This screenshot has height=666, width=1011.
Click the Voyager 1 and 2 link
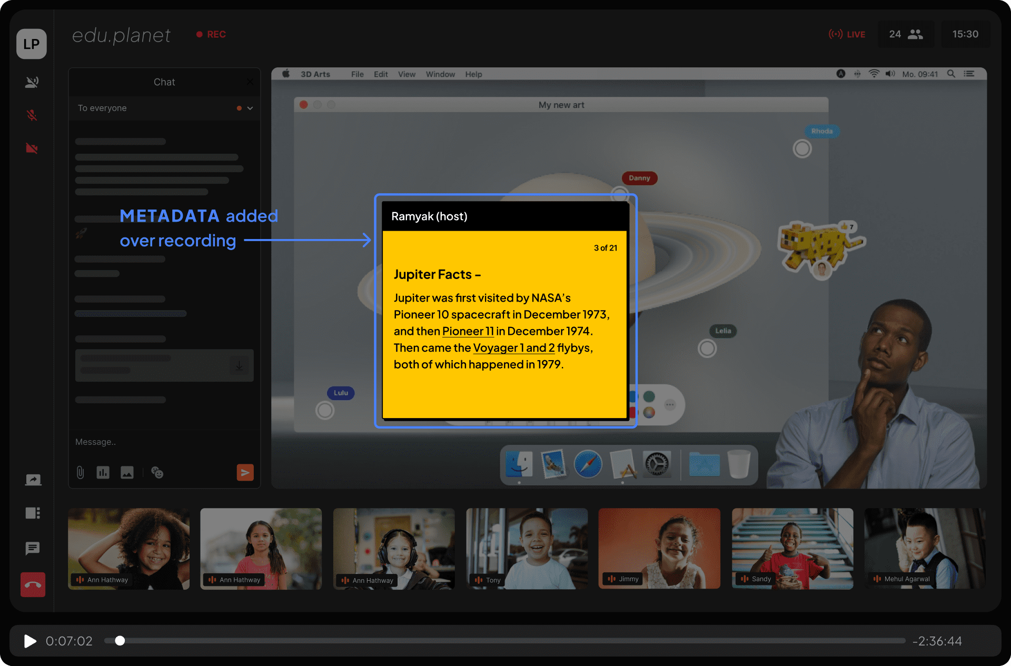pos(513,348)
